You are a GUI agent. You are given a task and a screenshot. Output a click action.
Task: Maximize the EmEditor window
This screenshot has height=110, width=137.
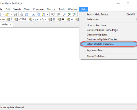[x=128, y=3]
